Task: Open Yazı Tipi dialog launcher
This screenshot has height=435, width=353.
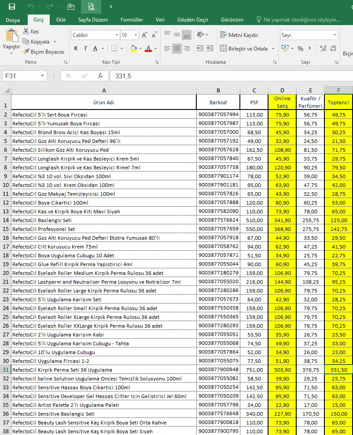Action: pyautogui.click(x=157, y=62)
